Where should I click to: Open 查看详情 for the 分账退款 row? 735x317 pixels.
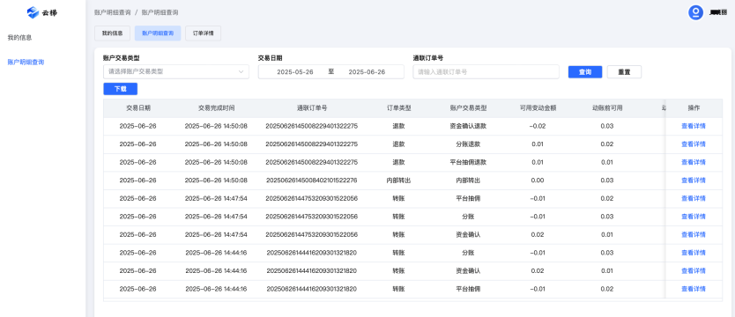point(694,144)
